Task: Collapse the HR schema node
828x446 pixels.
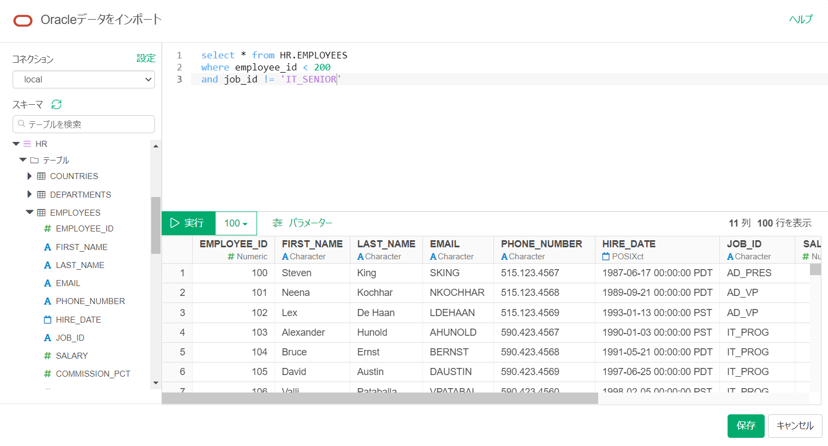Action: point(16,144)
